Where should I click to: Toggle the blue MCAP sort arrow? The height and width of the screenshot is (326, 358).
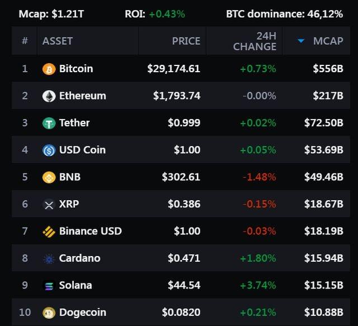click(x=301, y=41)
